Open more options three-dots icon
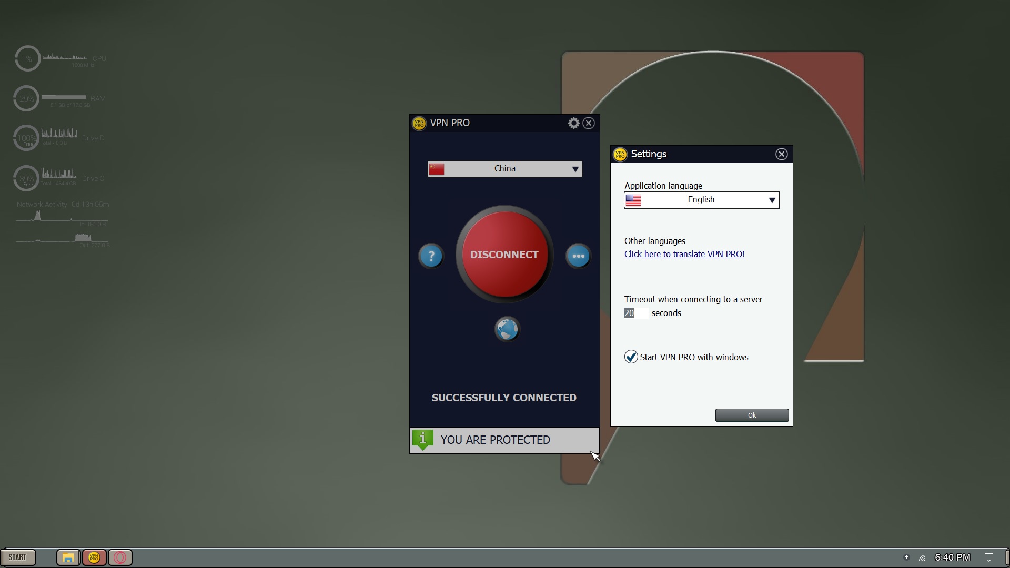The width and height of the screenshot is (1010, 568). (578, 256)
